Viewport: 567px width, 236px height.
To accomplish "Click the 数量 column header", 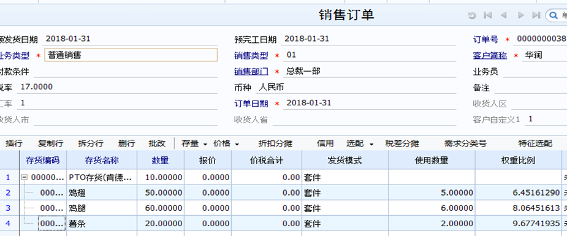I will (161, 161).
